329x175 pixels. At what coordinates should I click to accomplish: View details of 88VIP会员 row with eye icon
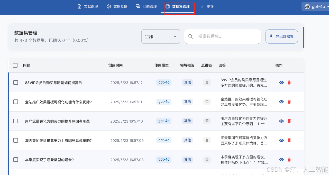281,82
